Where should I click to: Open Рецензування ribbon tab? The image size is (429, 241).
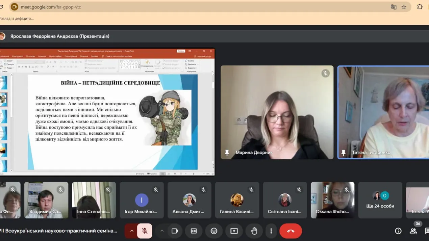click(x=71, y=56)
